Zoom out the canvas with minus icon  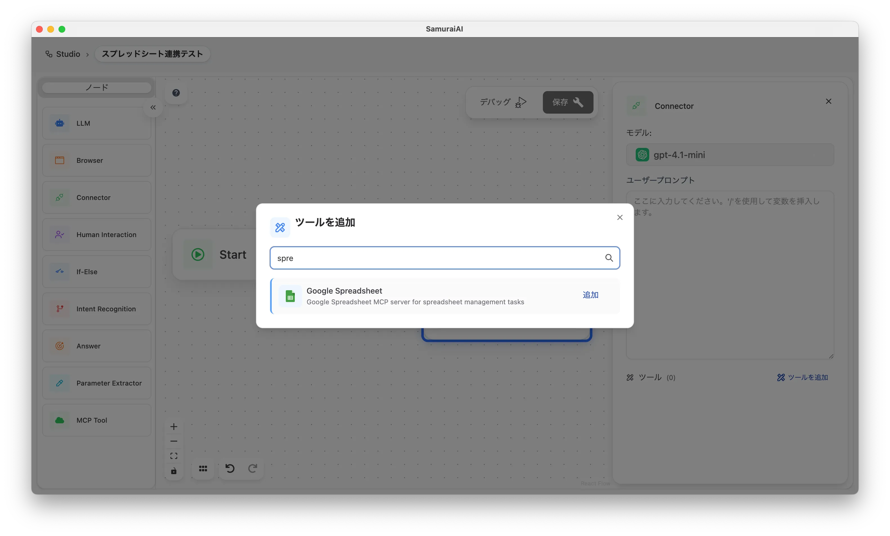[174, 441]
